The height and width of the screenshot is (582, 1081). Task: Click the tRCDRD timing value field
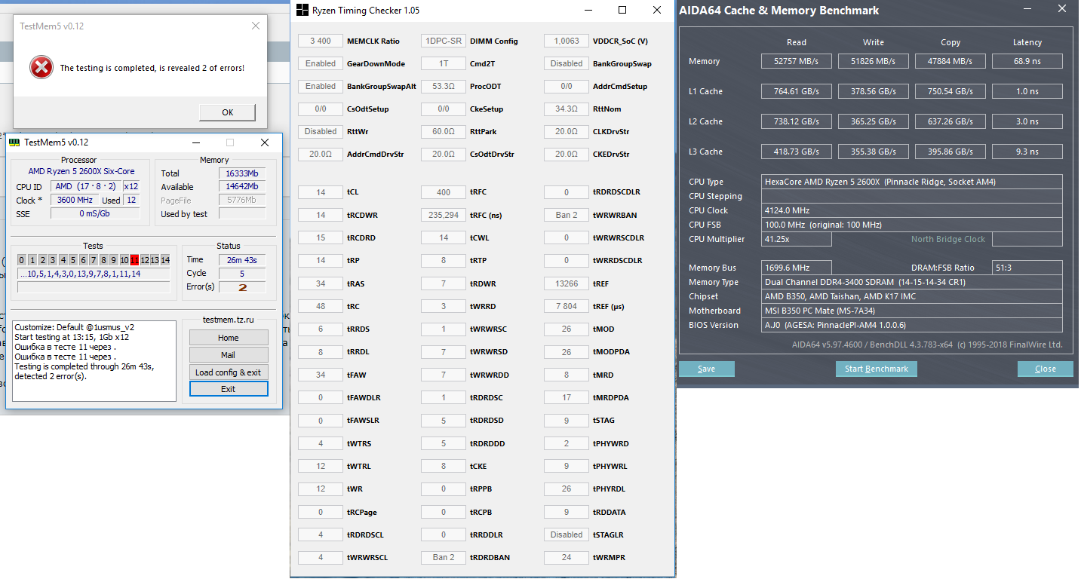pyautogui.click(x=321, y=237)
